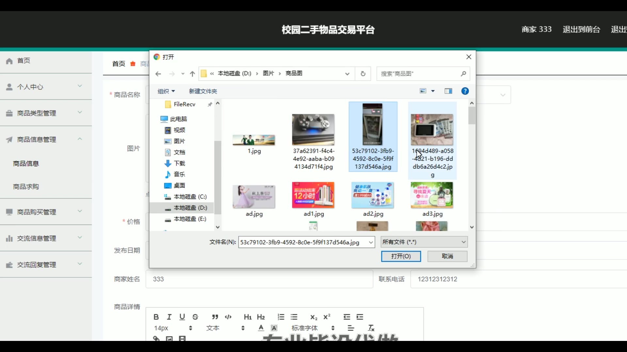Click the 首页 breadcrumb link
Screen dimensions: 627x352
pyautogui.click(x=119, y=64)
